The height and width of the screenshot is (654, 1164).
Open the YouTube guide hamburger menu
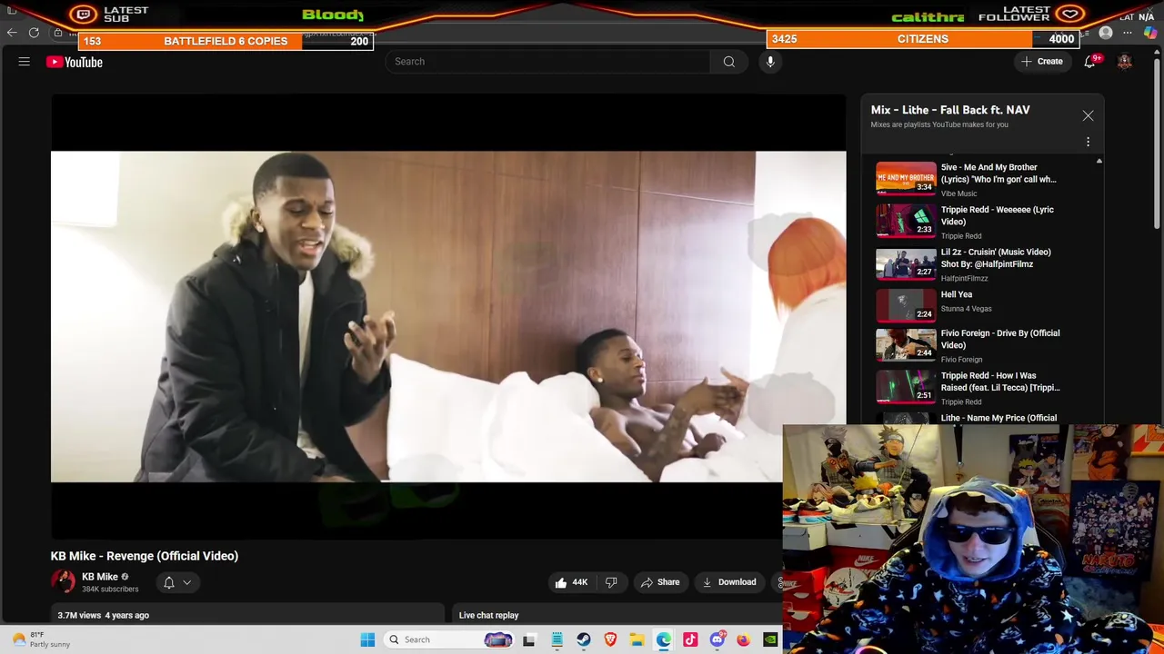click(25, 62)
